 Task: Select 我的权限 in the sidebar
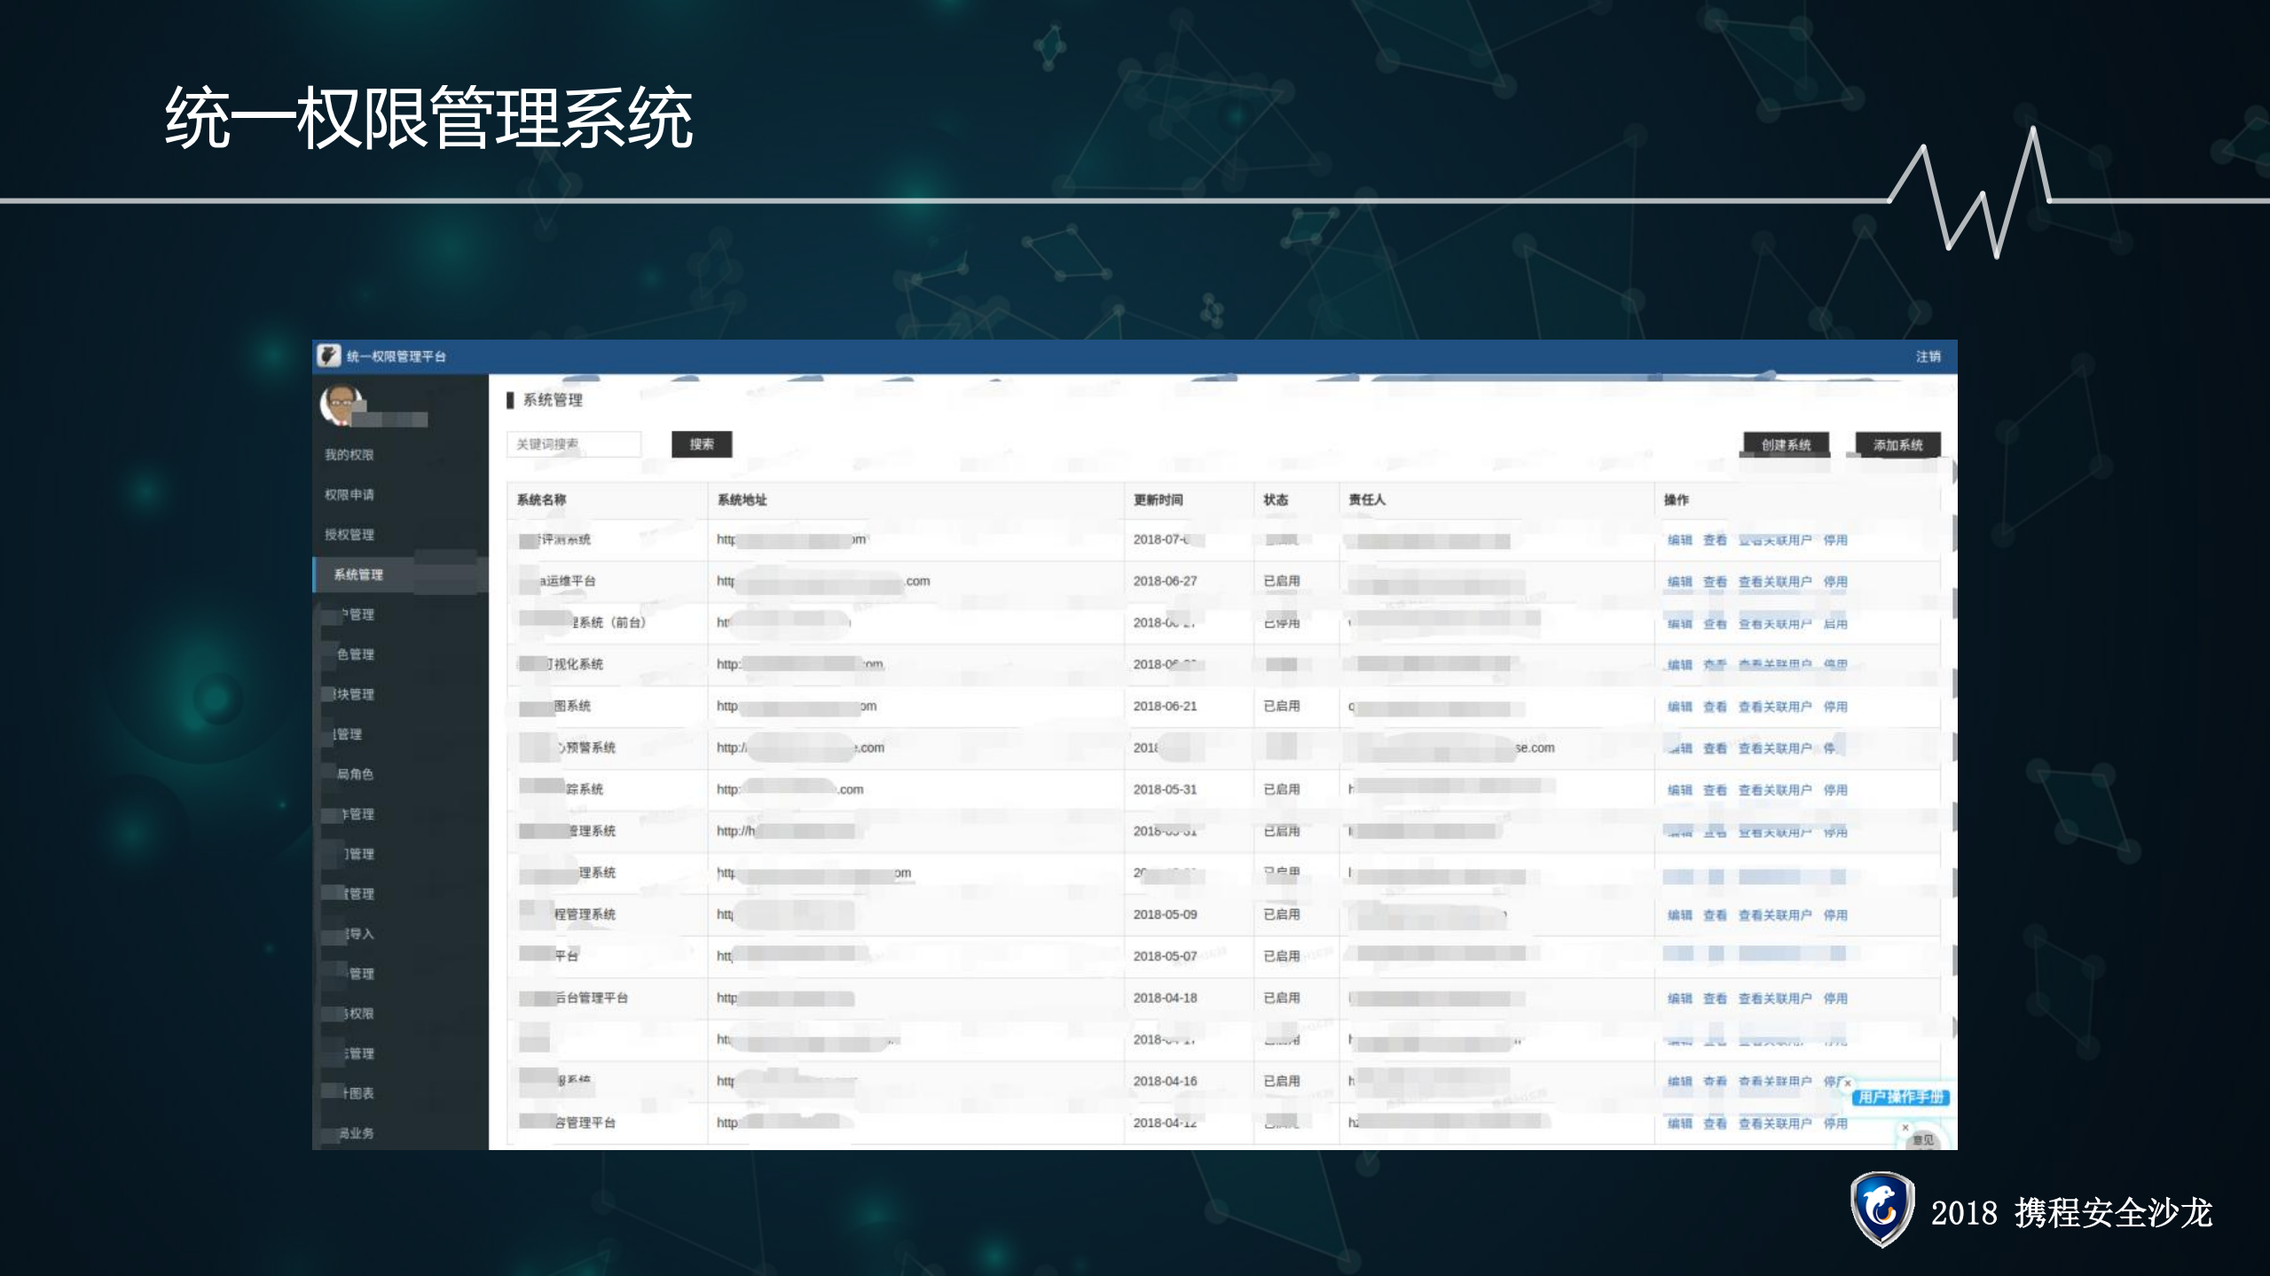(350, 455)
